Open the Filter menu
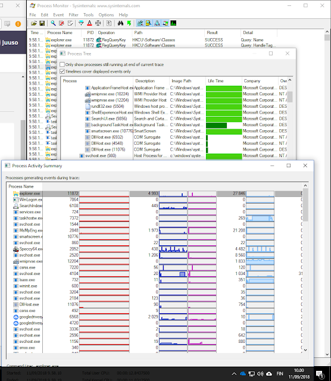 [x=73, y=15]
